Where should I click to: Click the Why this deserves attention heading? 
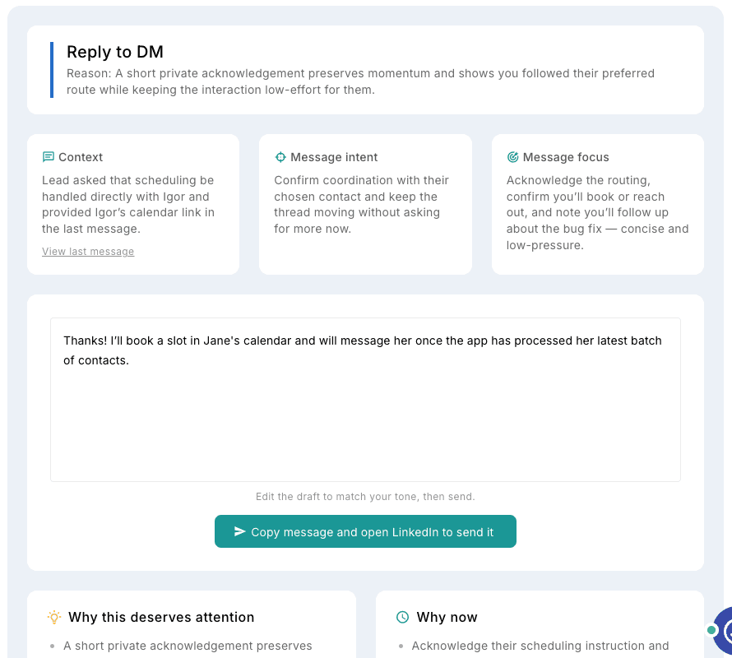[x=161, y=617]
